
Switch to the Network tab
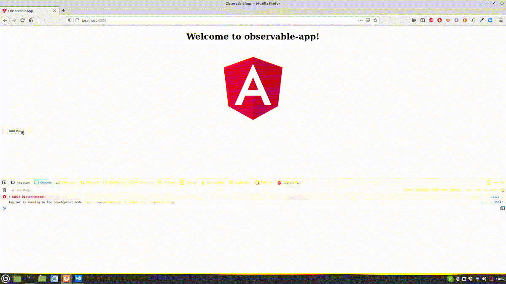(x=89, y=183)
